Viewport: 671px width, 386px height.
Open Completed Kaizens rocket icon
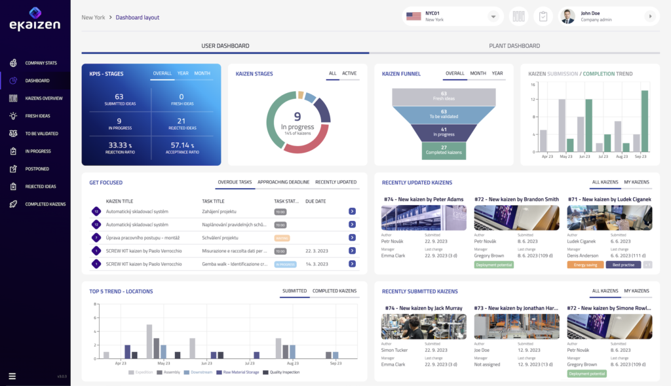point(13,204)
